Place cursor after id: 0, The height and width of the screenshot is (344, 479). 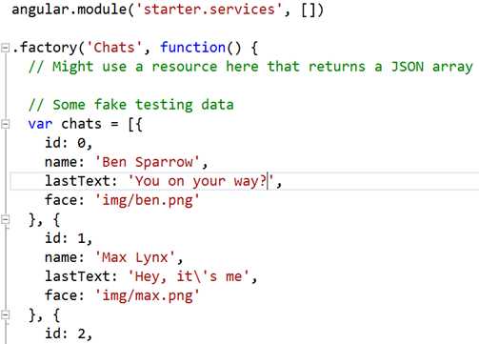pyautogui.click(x=92, y=143)
